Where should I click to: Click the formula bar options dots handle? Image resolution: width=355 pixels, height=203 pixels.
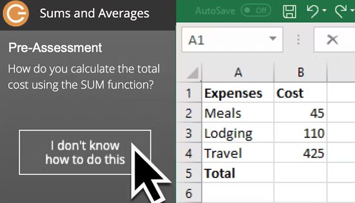[298, 40]
